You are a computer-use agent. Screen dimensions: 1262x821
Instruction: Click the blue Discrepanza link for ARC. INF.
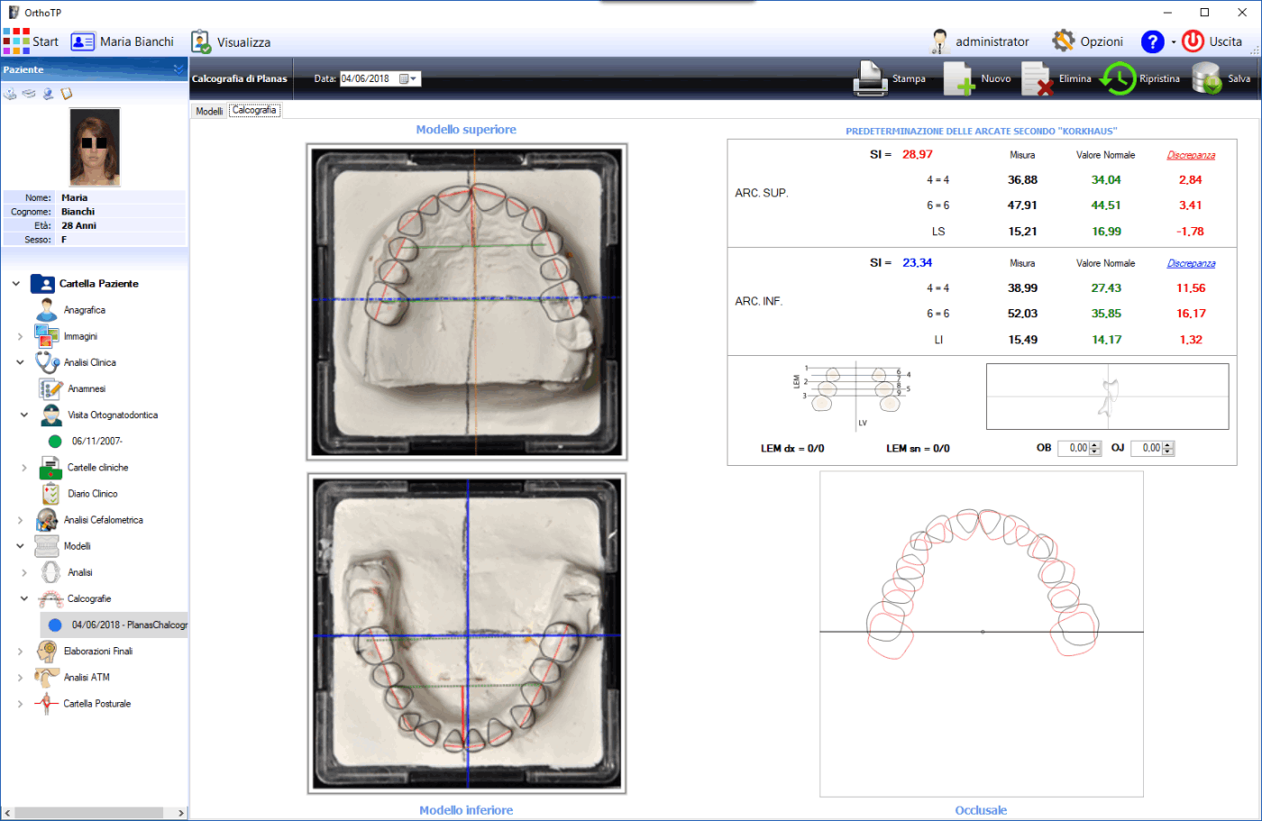(1191, 263)
